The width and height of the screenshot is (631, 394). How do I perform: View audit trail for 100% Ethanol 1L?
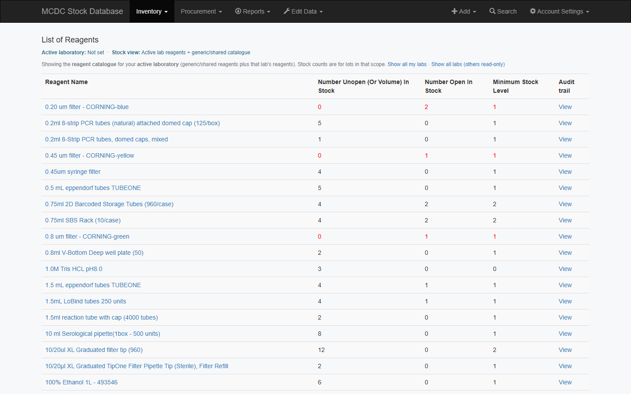(x=565, y=382)
